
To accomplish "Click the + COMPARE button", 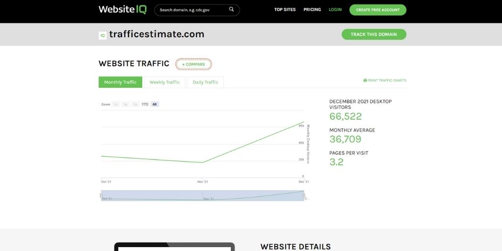I will coord(194,64).
